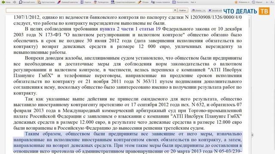Open Карточка поиска search card

(x=46, y=2)
